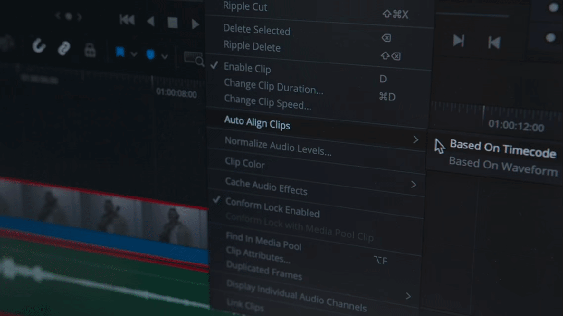Stop playback with the square stop button
This screenshot has height=316, width=563.
(173, 22)
